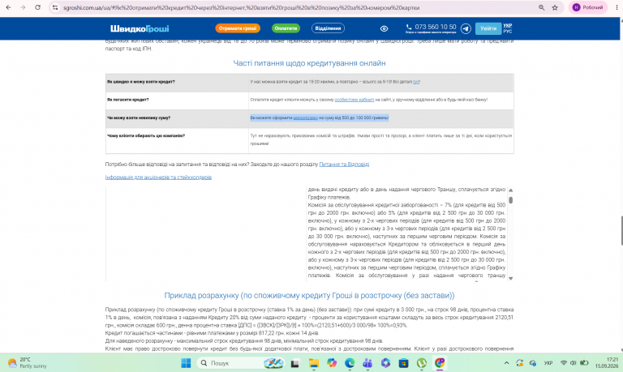Viewport: 623px width, 372px height.
Task: Open the 'особистому кабінеті' link
Action: coord(354,100)
